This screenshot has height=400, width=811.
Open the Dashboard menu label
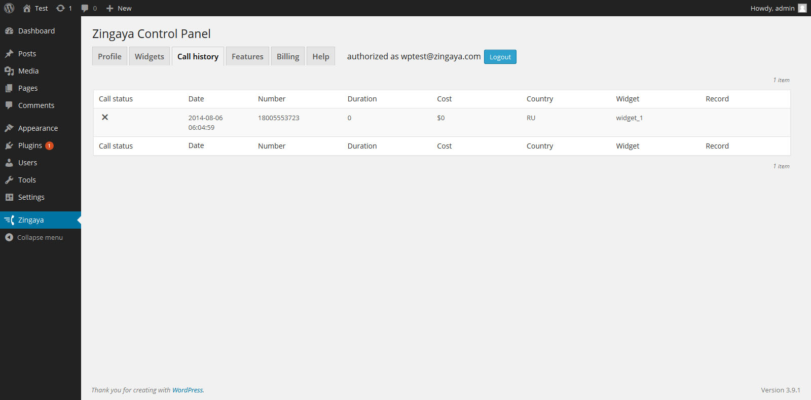point(36,31)
